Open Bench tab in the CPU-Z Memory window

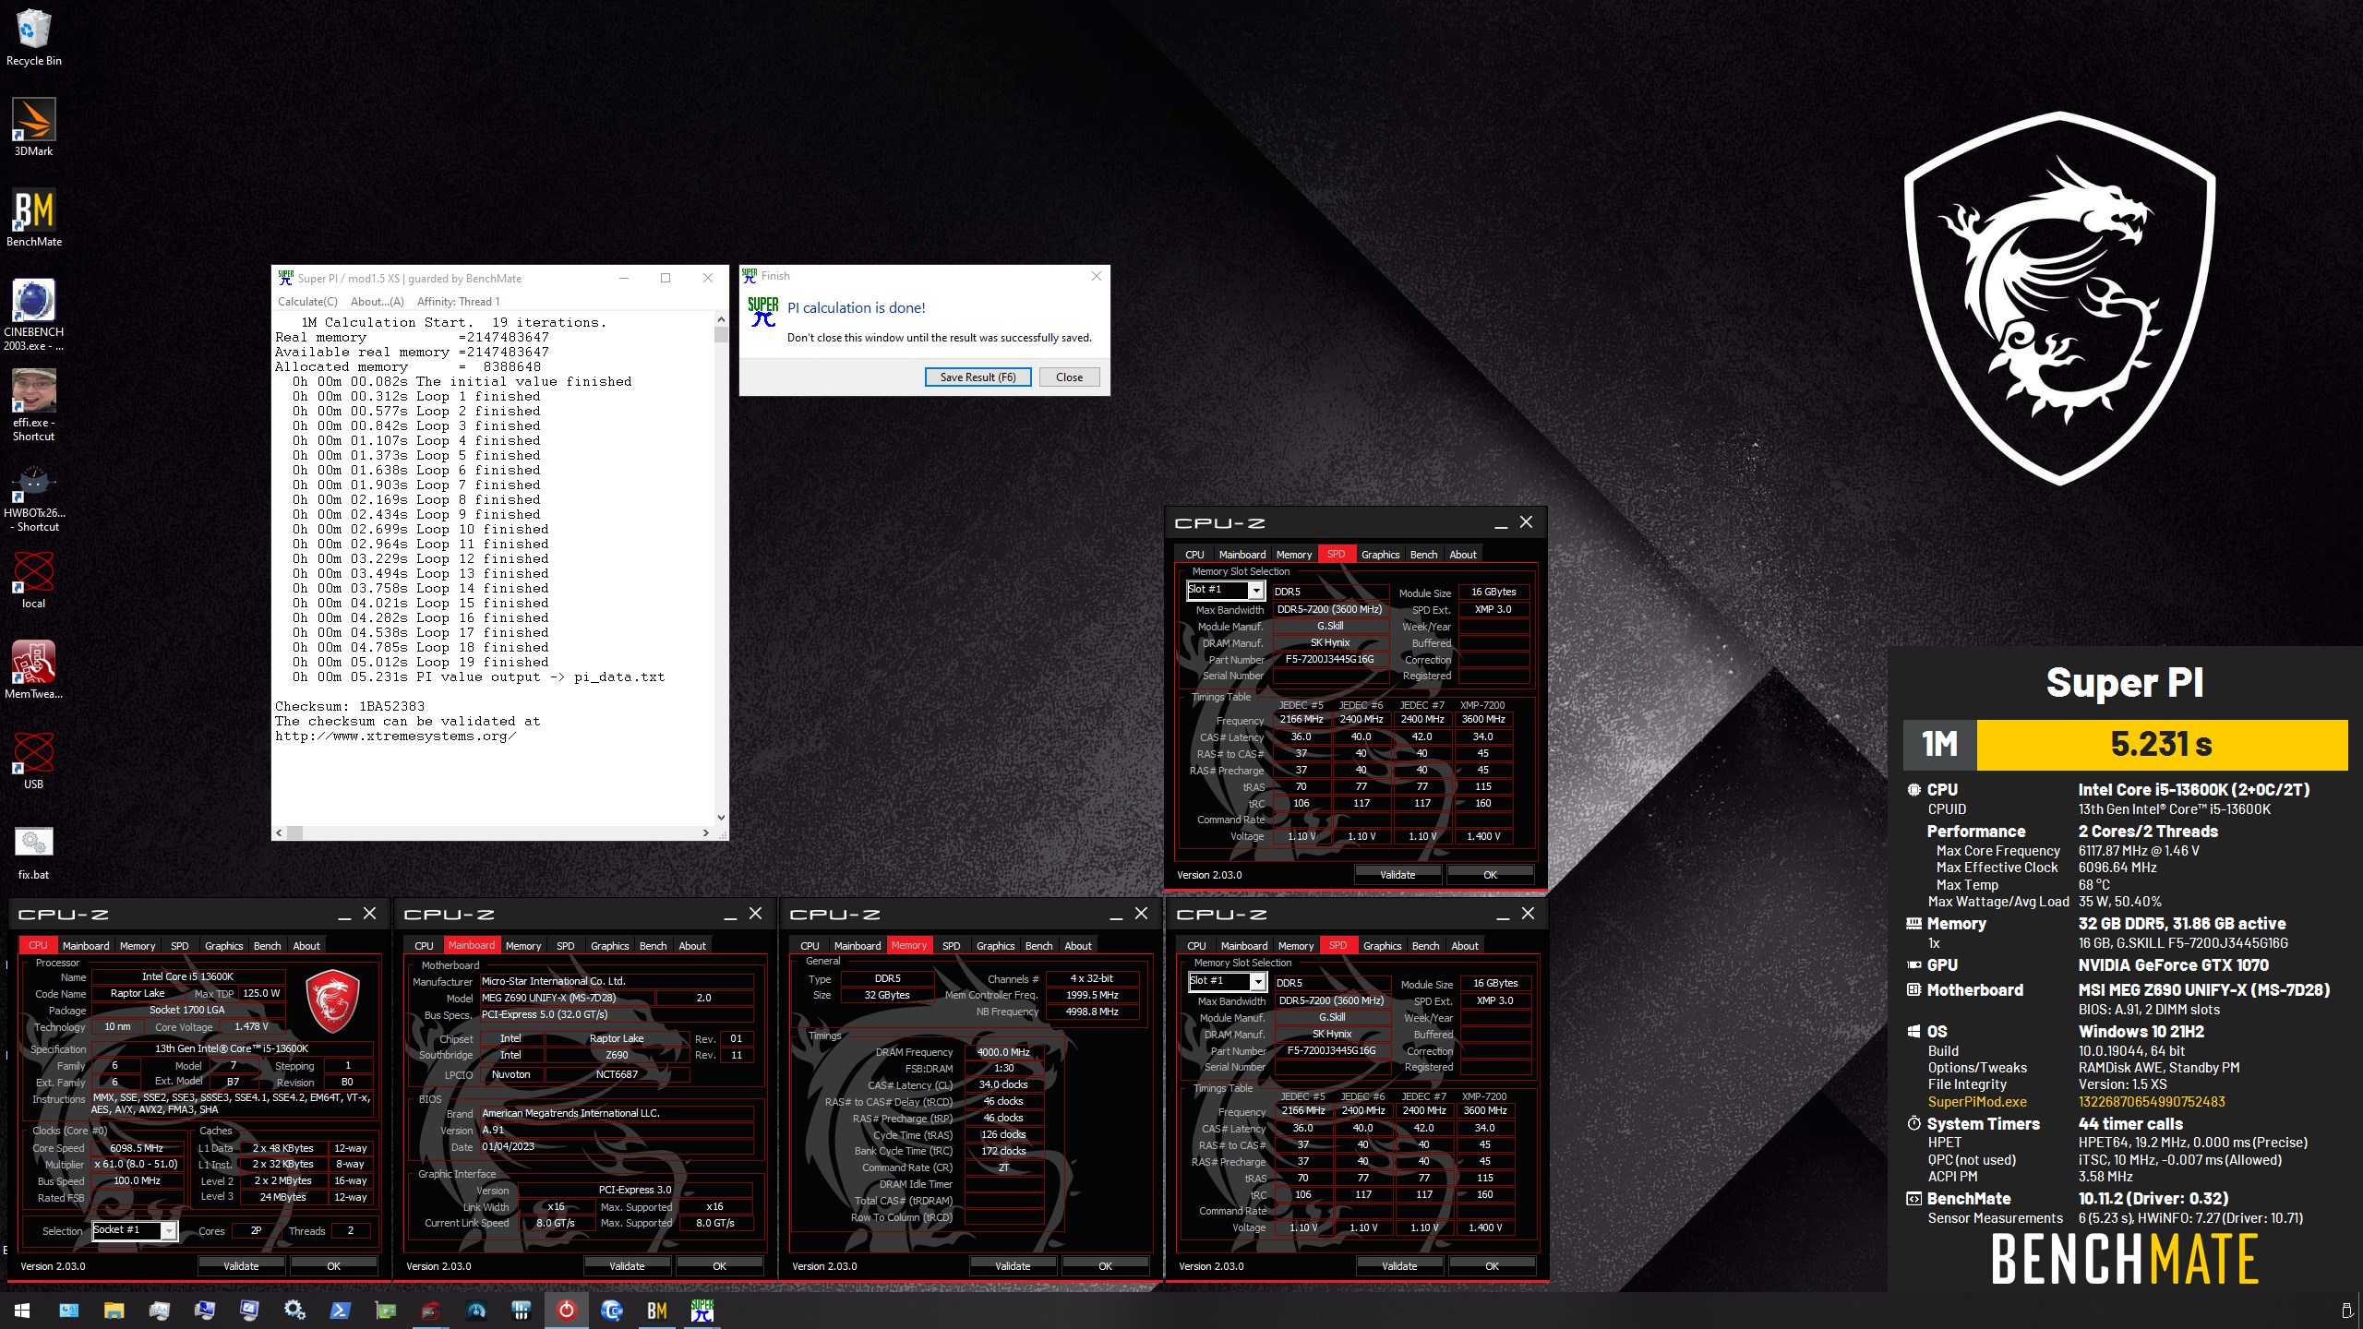(1038, 946)
